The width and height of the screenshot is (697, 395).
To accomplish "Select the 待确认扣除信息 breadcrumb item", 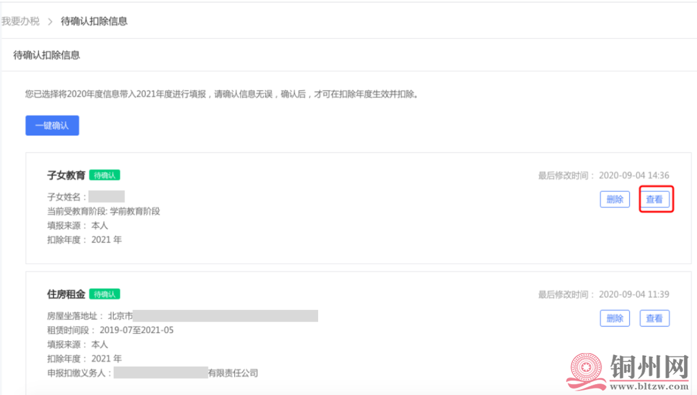I will click(x=94, y=21).
